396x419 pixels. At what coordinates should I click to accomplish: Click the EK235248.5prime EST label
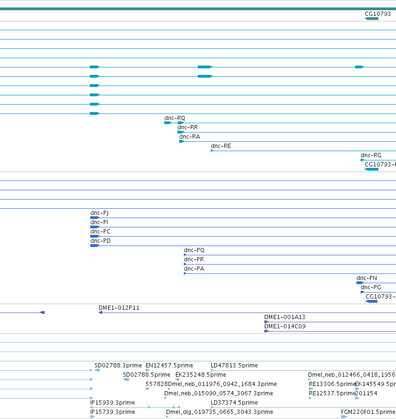[201, 375]
